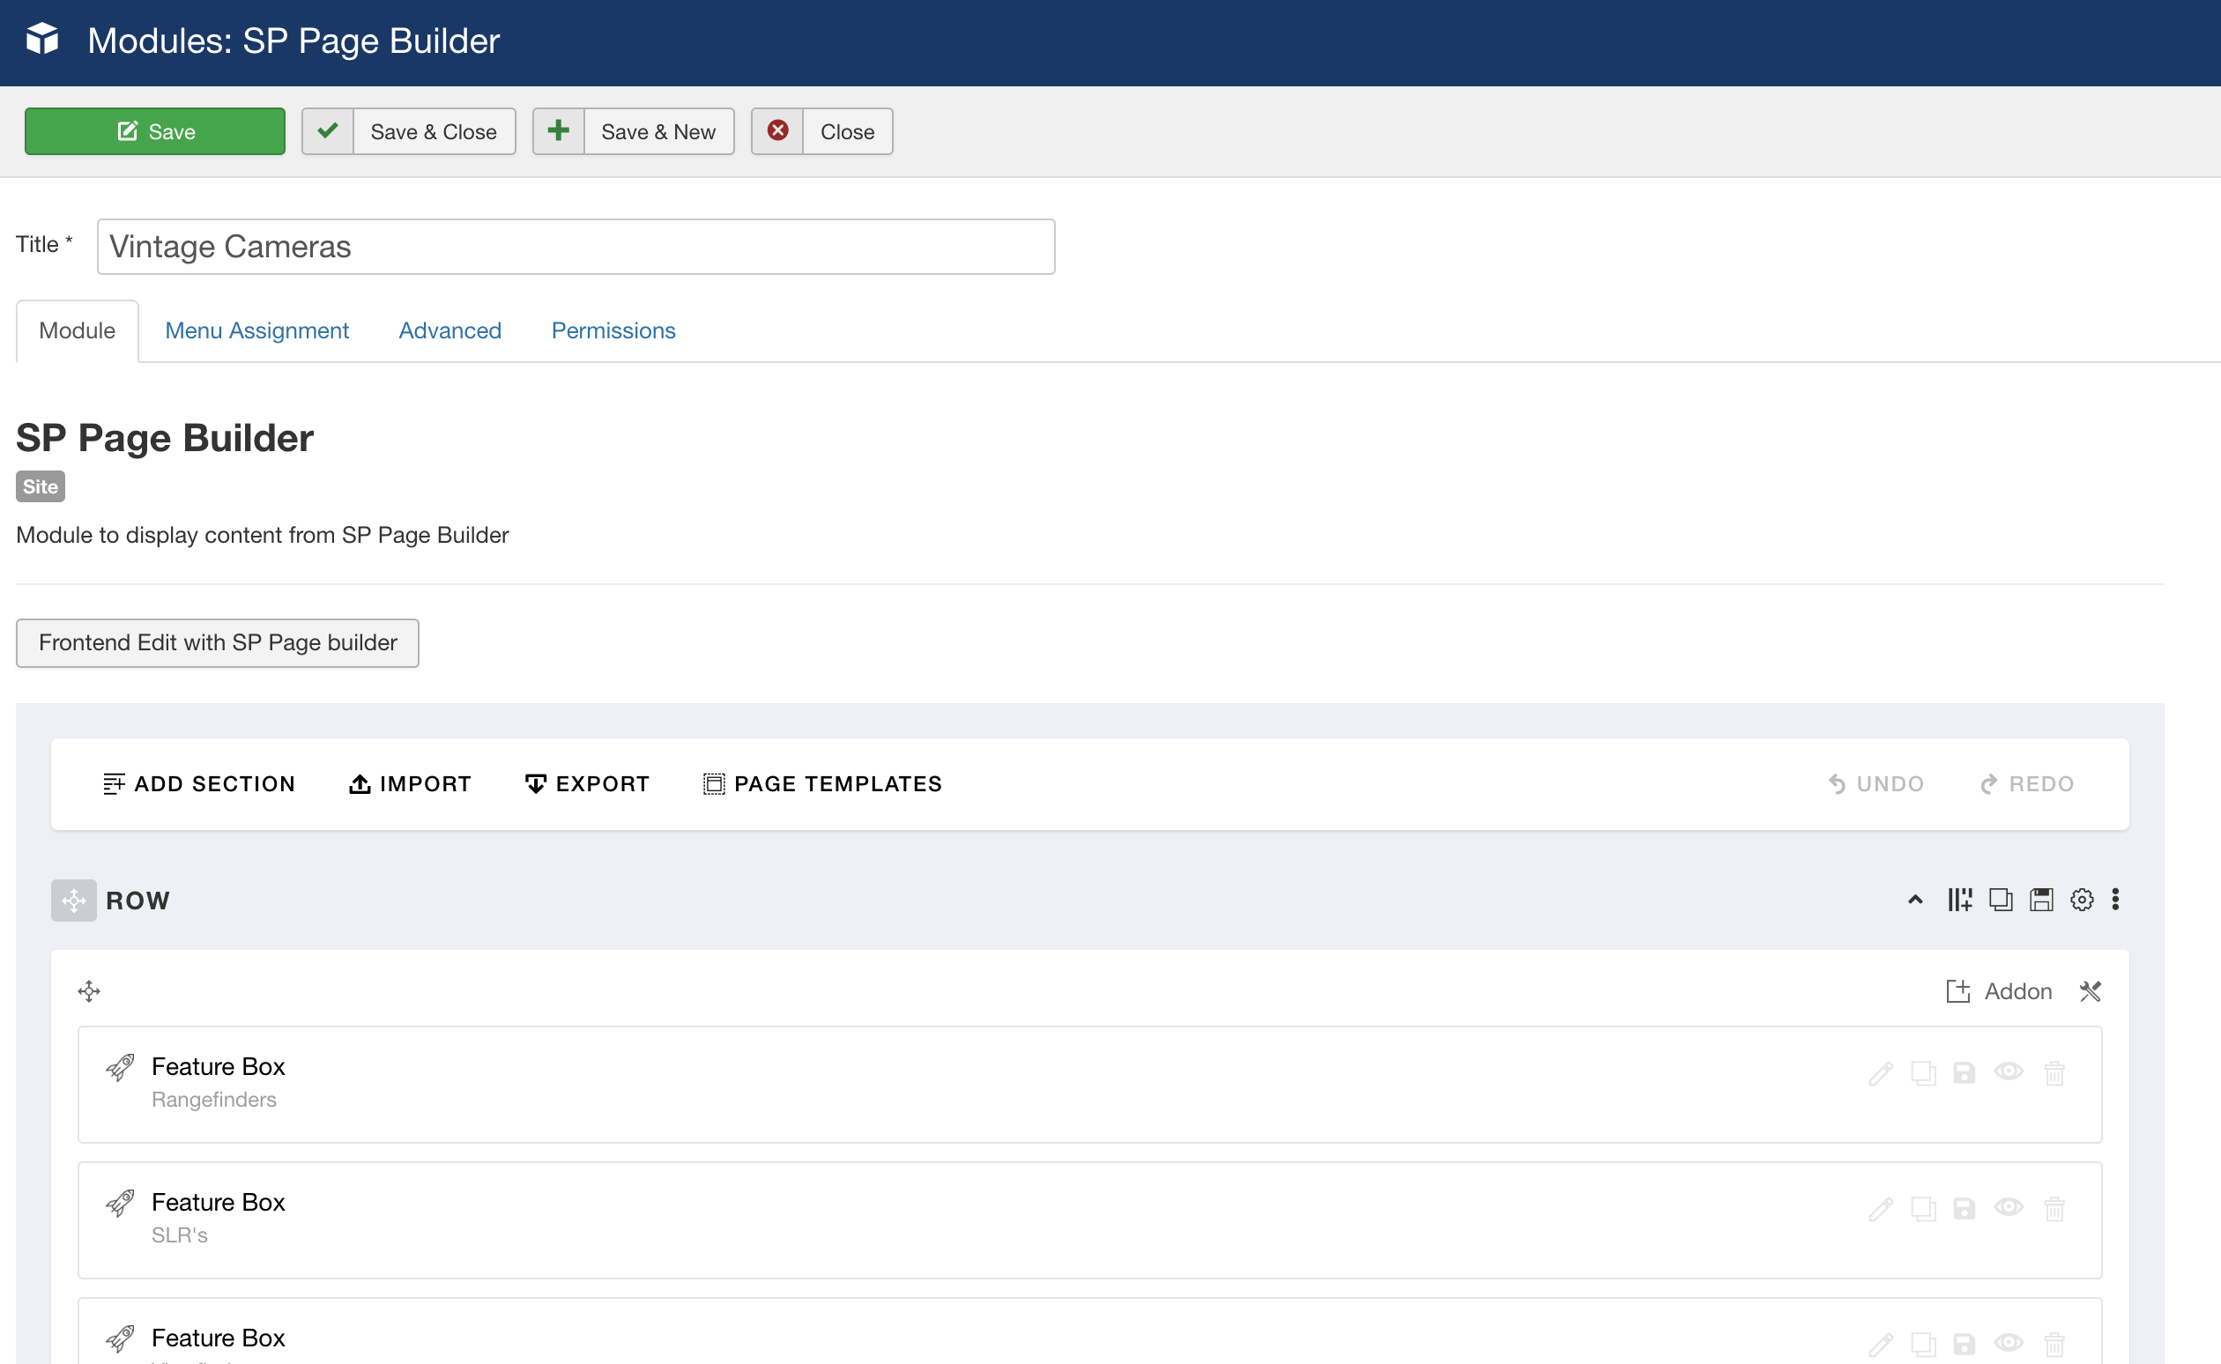The image size is (2221, 1364).
Task: Delete the SLR's feature box
Action: (2054, 1208)
